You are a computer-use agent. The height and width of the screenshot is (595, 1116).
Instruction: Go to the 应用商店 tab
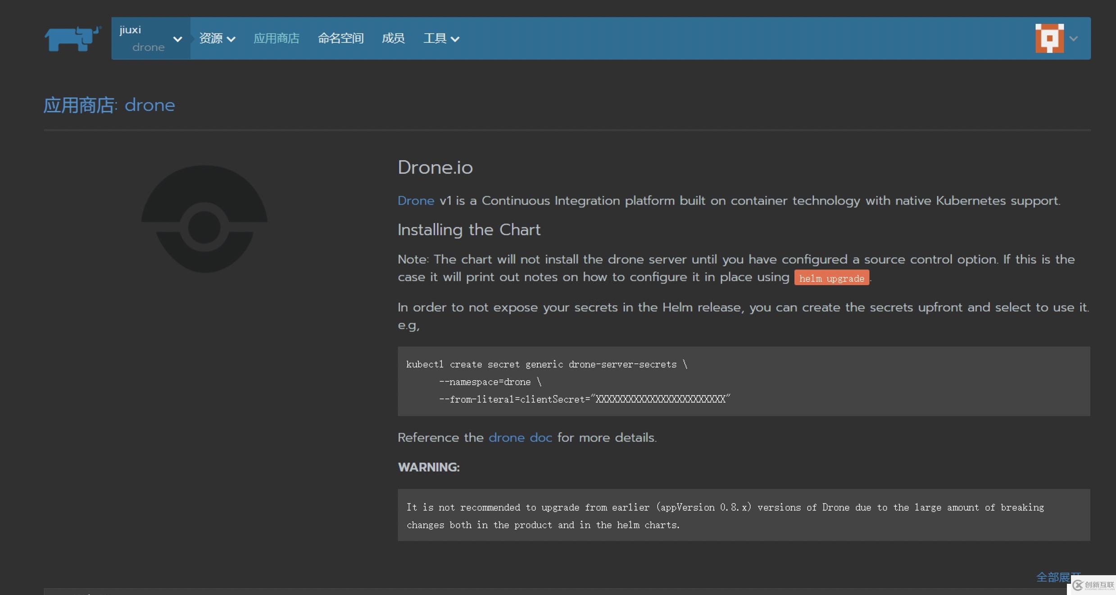tap(276, 39)
